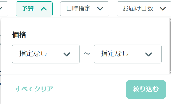Click the panel scrollbar's down arrow
The image size is (171, 104).
pyautogui.click(x=170, y=73)
